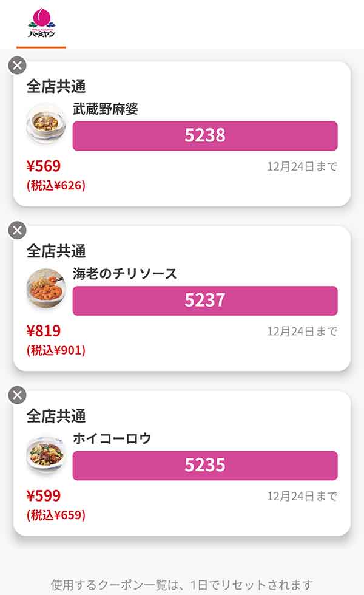Image resolution: width=364 pixels, height=595 pixels.
Task: Open the 武蔵野麻婆 dish thumbnail
Action: point(45,124)
